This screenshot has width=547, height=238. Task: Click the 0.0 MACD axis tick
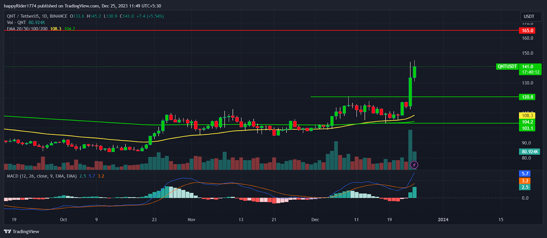(x=525, y=198)
